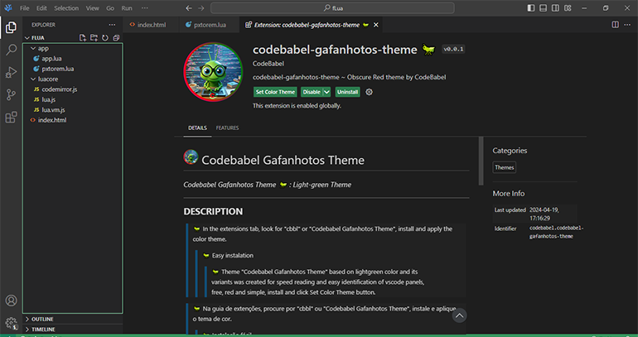Screen dimensions: 638x337
Task: Open the Disable button dropdown arrow
Action: click(326, 92)
